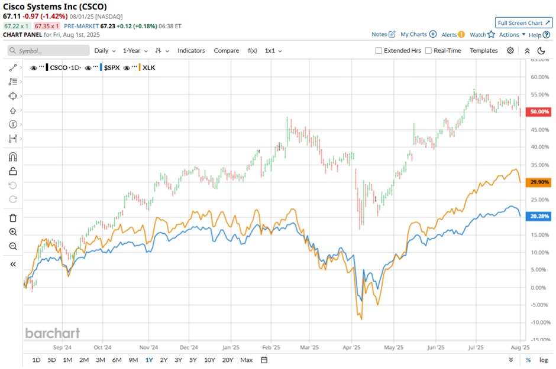Click the Symbol search field

click(x=49, y=51)
